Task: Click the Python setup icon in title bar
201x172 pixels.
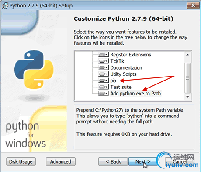Action: 5,6
